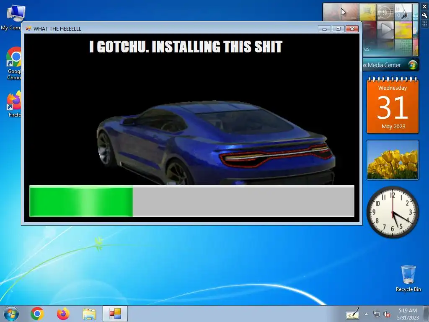Image resolution: width=429 pixels, height=322 pixels.
Task: Select the Recycle Bin desktop icon
Action: point(408,278)
